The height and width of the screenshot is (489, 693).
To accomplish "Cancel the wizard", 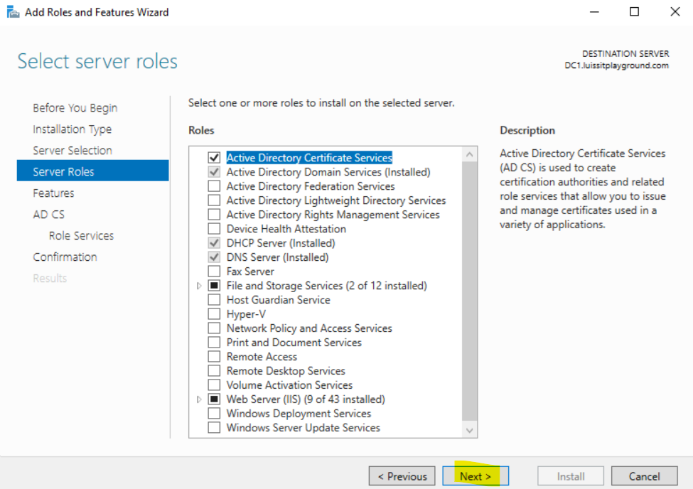I will point(645,476).
